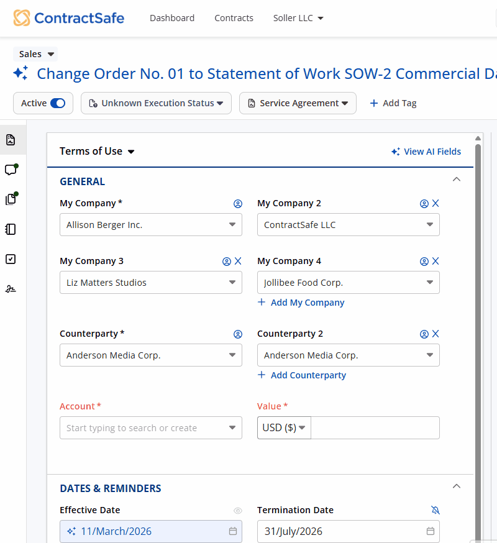Click the AI sparkle icon beside contract title
Image resolution: width=497 pixels, height=543 pixels.
pyautogui.click(x=21, y=73)
